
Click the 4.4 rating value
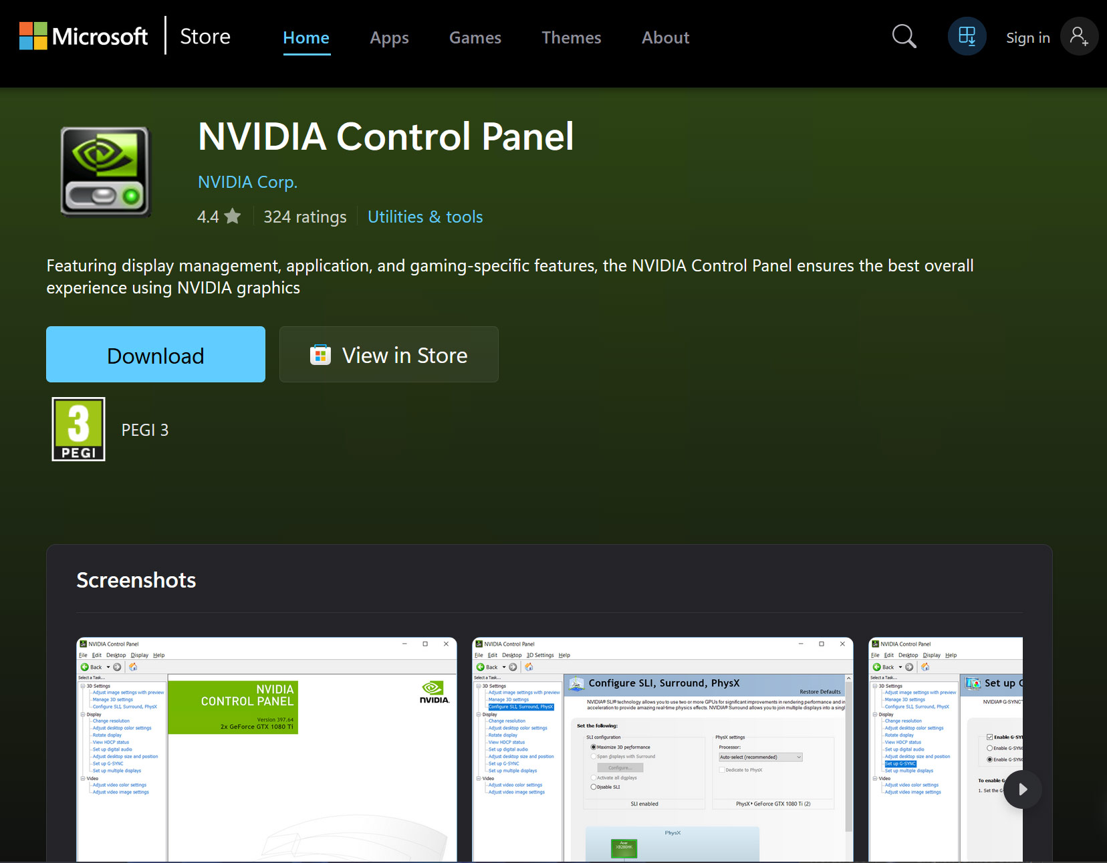click(x=208, y=217)
